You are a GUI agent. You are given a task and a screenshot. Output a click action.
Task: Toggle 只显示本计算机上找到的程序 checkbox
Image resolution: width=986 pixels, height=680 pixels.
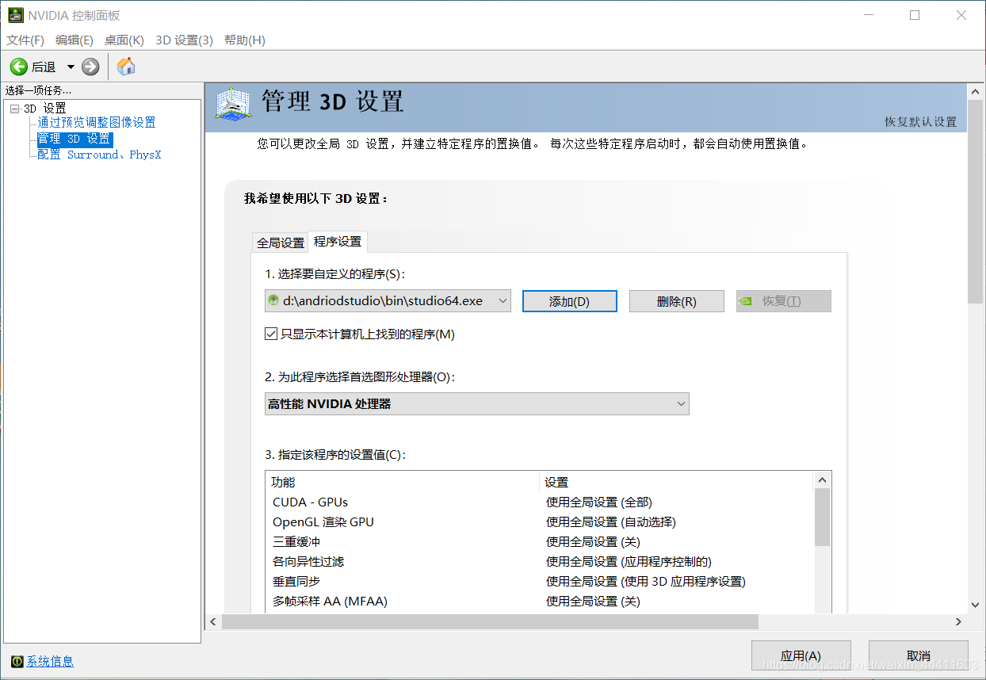270,334
